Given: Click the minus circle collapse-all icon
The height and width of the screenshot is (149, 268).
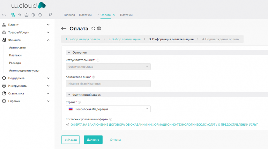Looking at the screenshot, I should tap(40, 15).
